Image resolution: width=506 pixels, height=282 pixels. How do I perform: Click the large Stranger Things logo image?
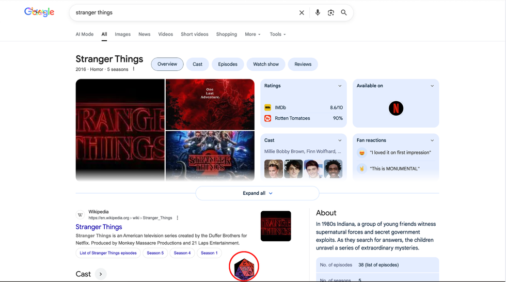click(x=120, y=130)
